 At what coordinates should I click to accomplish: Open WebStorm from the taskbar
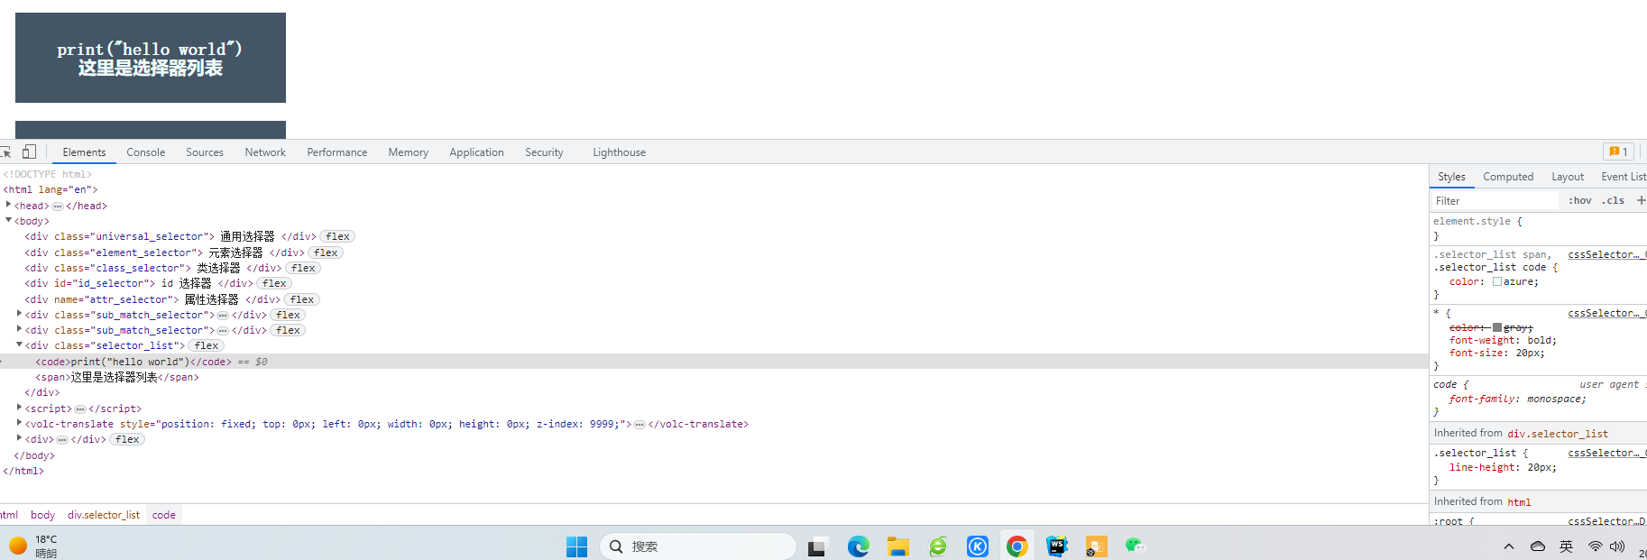(1057, 546)
